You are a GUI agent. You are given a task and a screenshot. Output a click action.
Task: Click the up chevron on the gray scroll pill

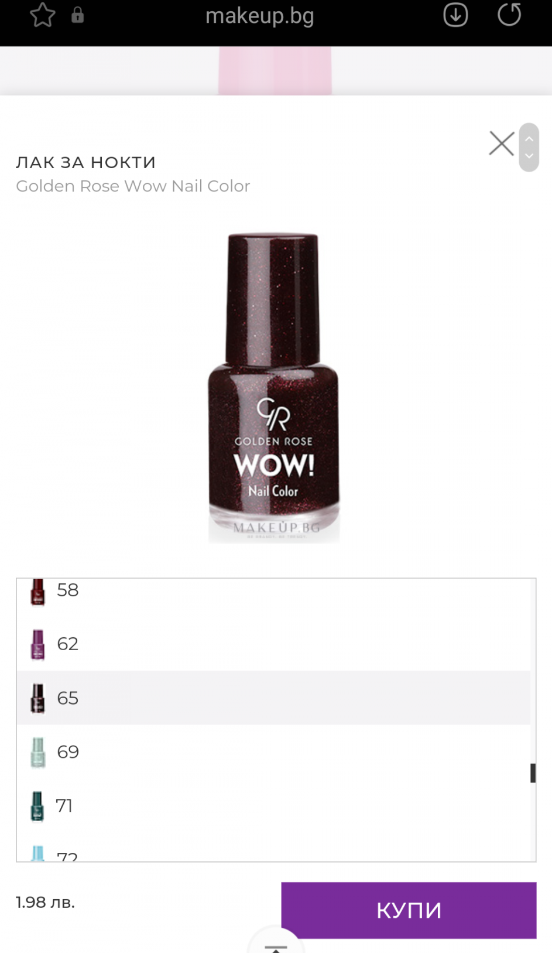point(529,139)
